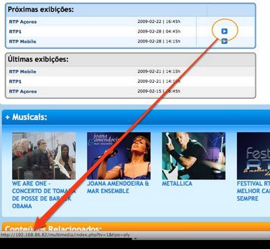Open RTP1 in Próximas exibições

(15, 32)
